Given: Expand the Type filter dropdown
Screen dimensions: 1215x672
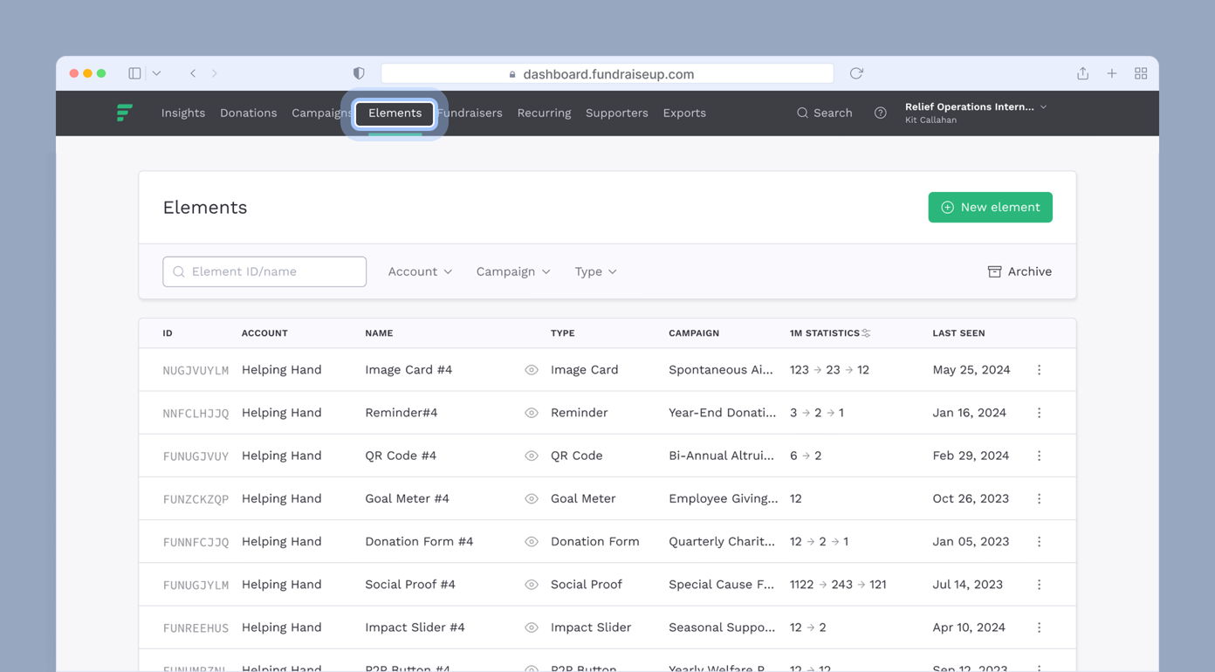Looking at the screenshot, I should coord(595,271).
